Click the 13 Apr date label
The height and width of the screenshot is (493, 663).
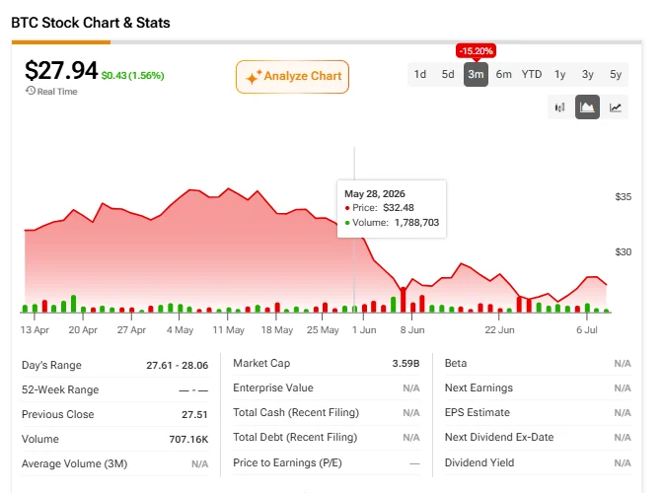[35, 330]
